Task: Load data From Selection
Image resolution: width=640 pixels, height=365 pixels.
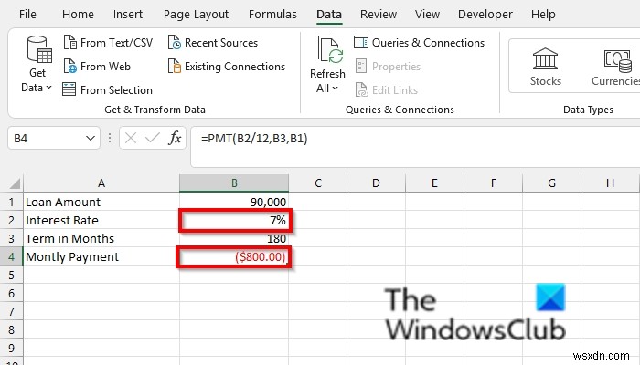Action: 107,89
